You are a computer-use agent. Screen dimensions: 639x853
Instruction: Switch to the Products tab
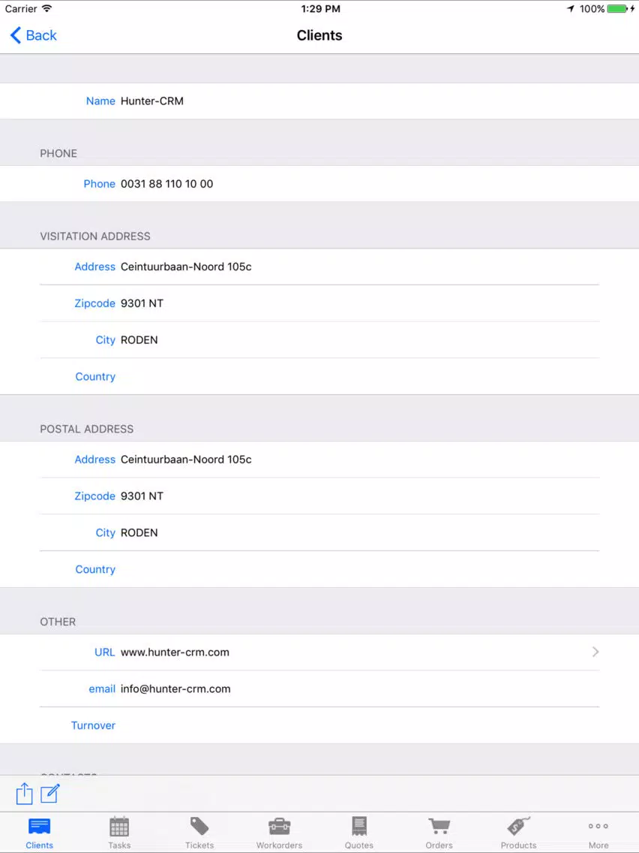[518, 833]
